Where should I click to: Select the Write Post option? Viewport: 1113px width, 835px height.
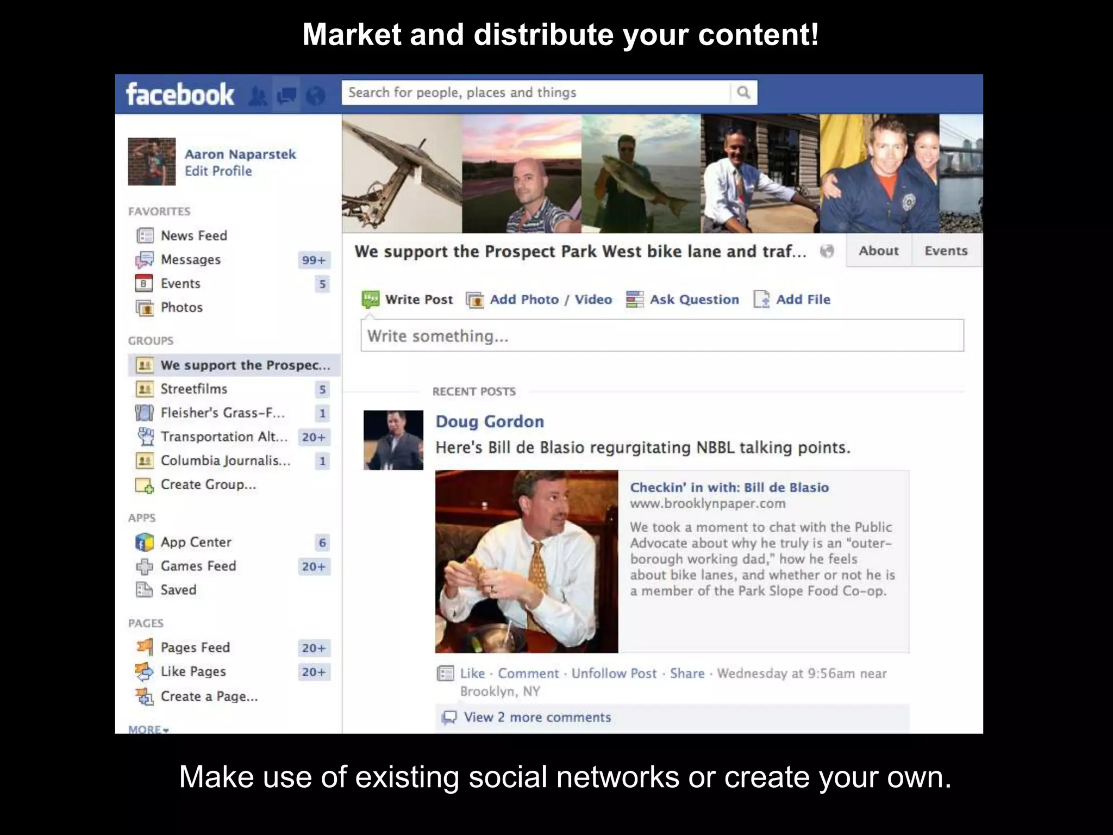(x=418, y=300)
